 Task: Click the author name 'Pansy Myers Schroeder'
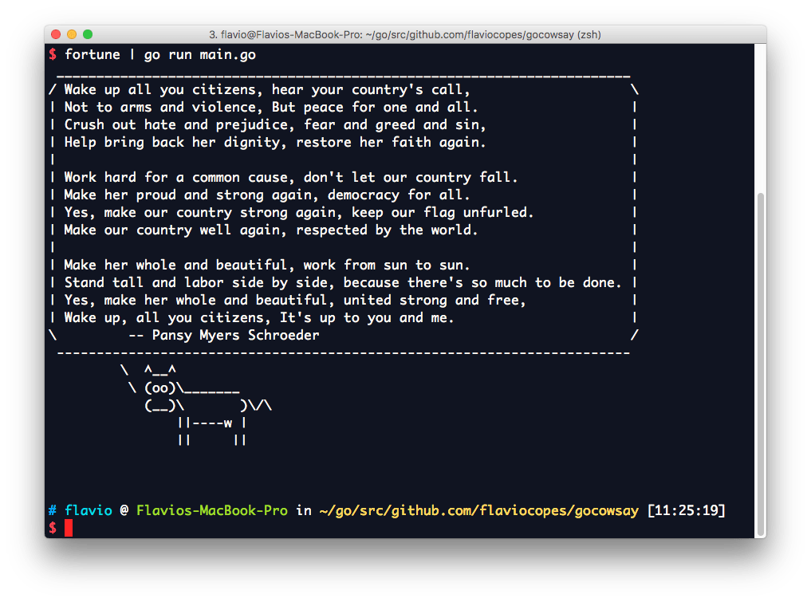pyautogui.click(x=235, y=335)
